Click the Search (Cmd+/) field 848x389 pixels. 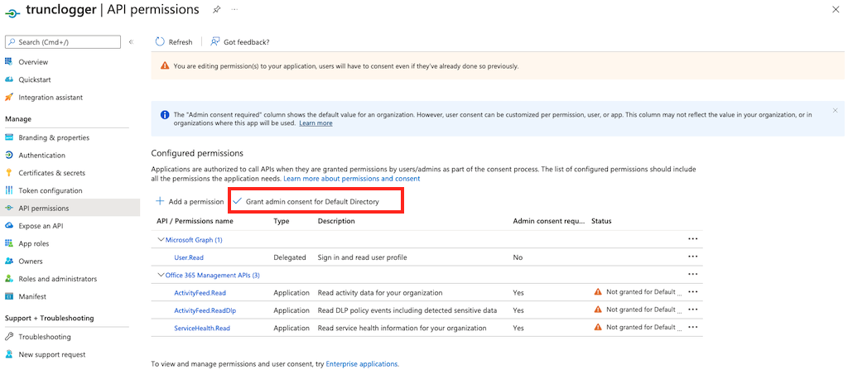pyautogui.click(x=63, y=41)
